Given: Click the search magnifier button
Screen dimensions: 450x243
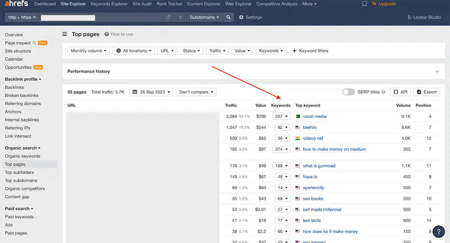Looking at the screenshot, I should tap(228, 17).
